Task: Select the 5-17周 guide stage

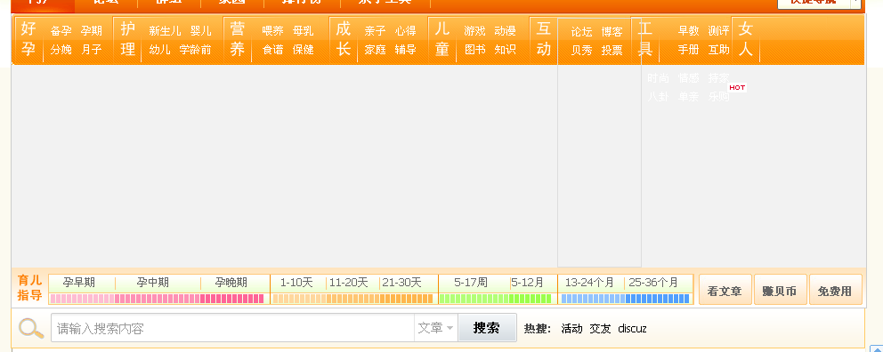Action: point(471,283)
